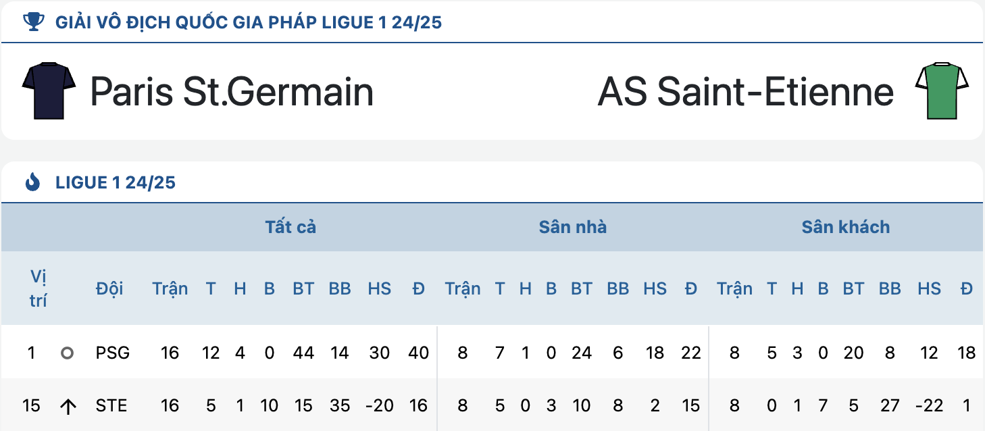Click the Vị trí column header
Viewport: 985px width, 431px height.
(39, 288)
